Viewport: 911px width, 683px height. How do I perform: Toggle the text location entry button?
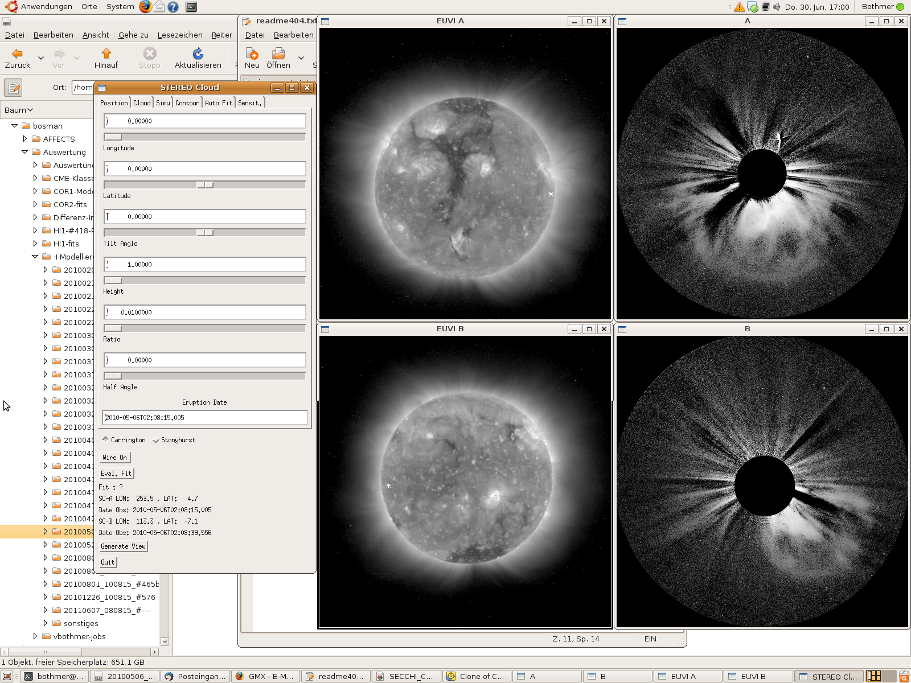click(x=13, y=88)
